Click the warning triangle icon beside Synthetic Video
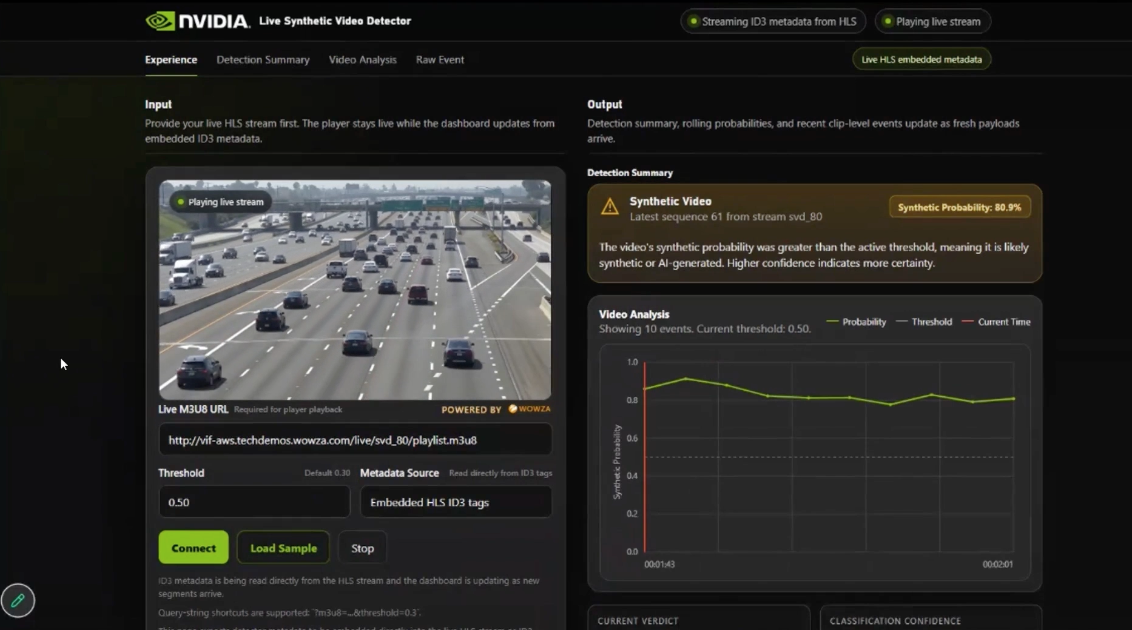Image resolution: width=1132 pixels, height=630 pixels. tap(610, 207)
